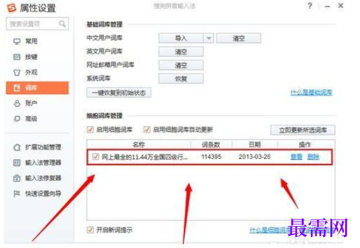Click 查看 link in lexicon row
360x248 pixels.
click(x=296, y=157)
